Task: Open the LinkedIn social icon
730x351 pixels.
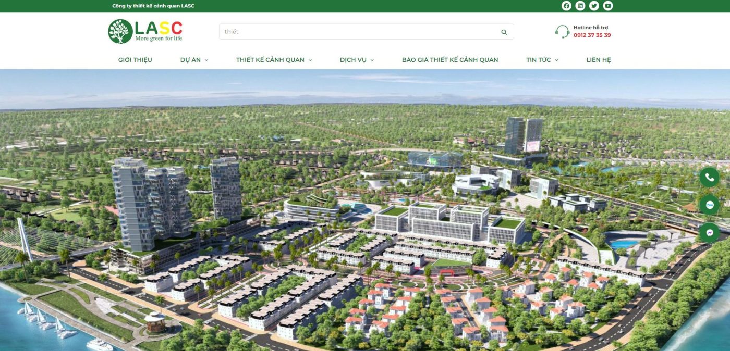Action: [580, 6]
